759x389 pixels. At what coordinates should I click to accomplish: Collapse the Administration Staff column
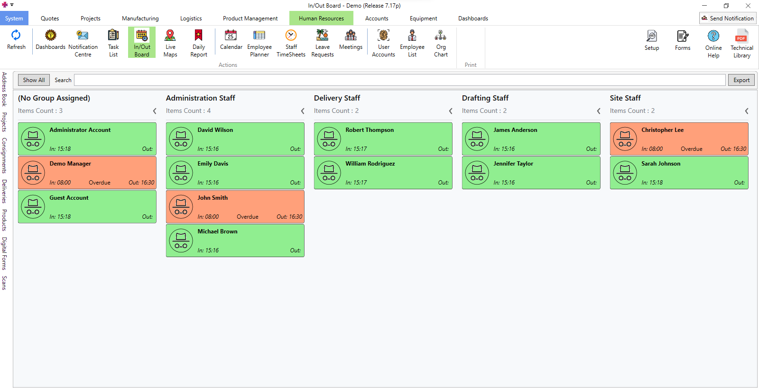303,111
